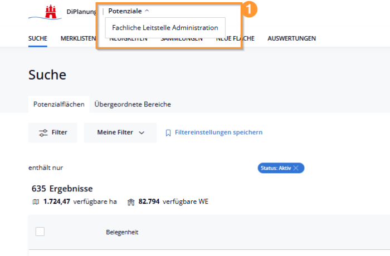Click the house icon beside verfügbare WE
Image resolution: width=390 pixels, height=256 pixels.
(x=130, y=201)
